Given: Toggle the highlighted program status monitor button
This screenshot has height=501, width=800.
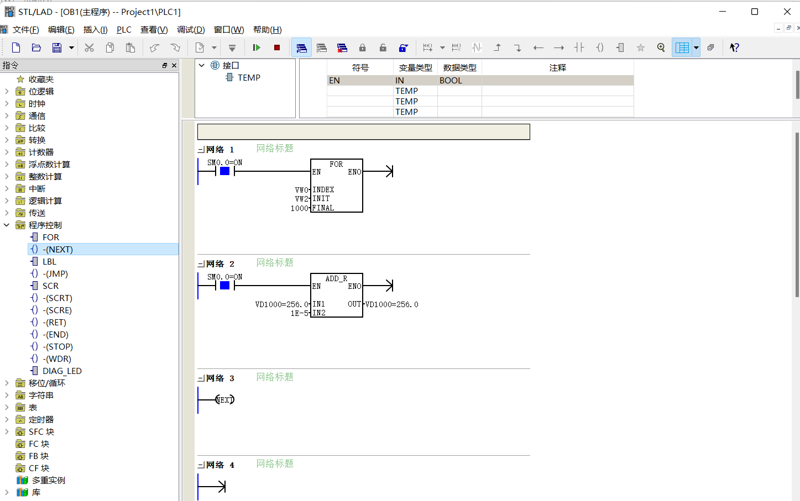Looking at the screenshot, I should pos(301,48).
